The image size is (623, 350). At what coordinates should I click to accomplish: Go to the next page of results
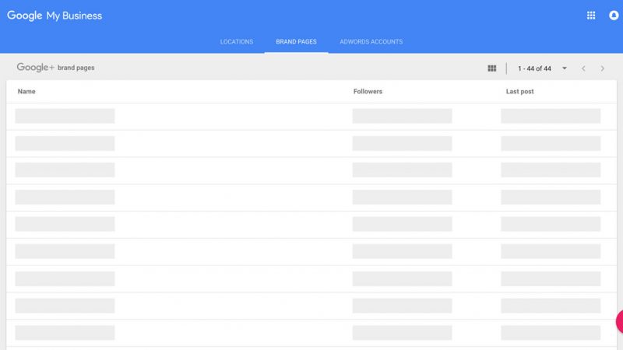click(x=602, y=68)
